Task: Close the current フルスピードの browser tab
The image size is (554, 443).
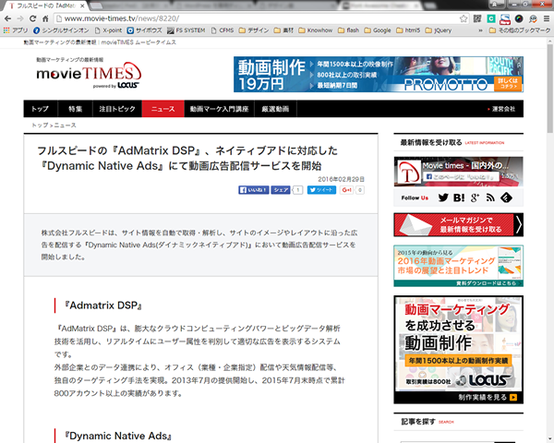Action: [x=83, y=6]
